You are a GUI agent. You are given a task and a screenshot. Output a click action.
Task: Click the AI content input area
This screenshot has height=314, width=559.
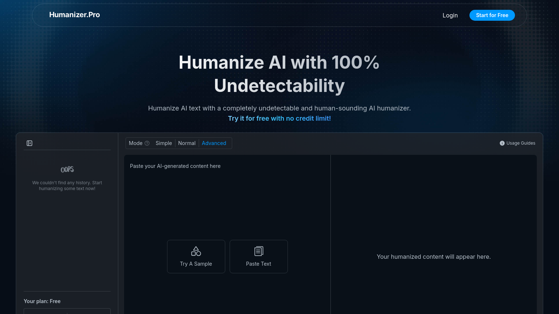227,200
